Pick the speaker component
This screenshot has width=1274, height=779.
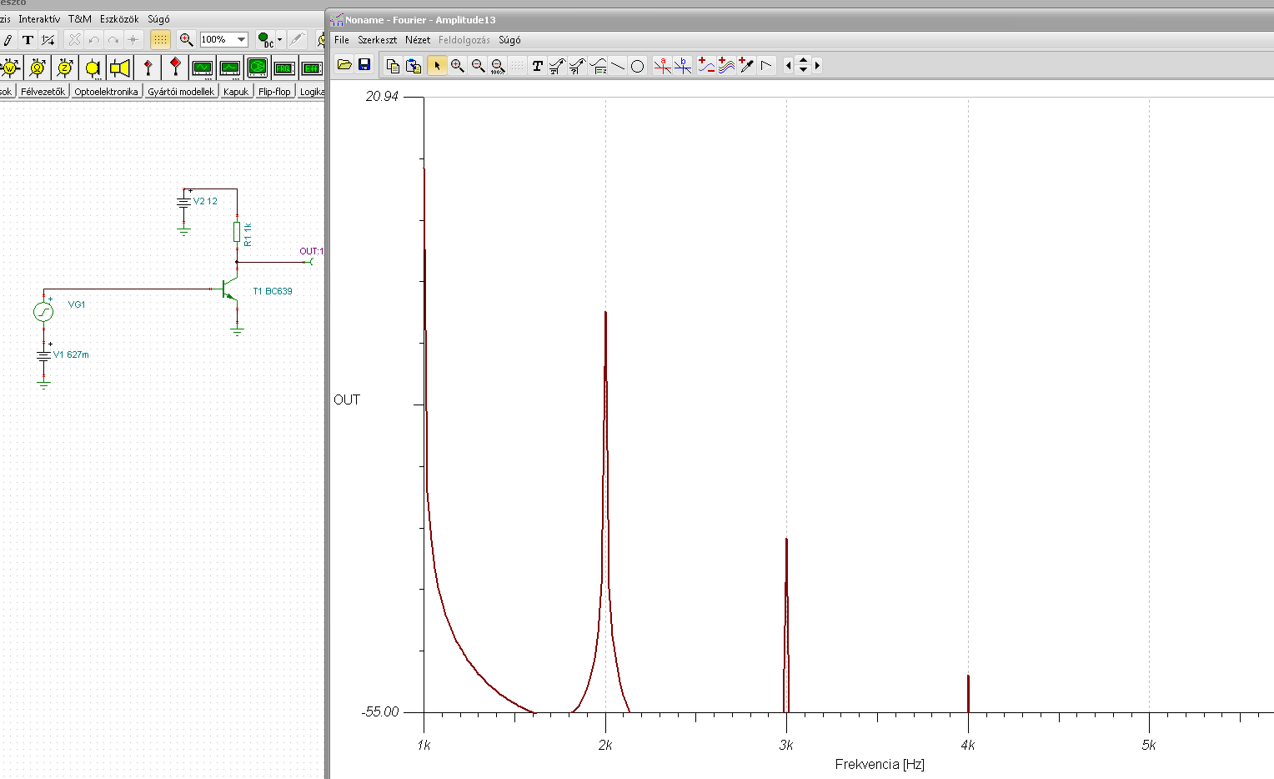click(120, 68)
